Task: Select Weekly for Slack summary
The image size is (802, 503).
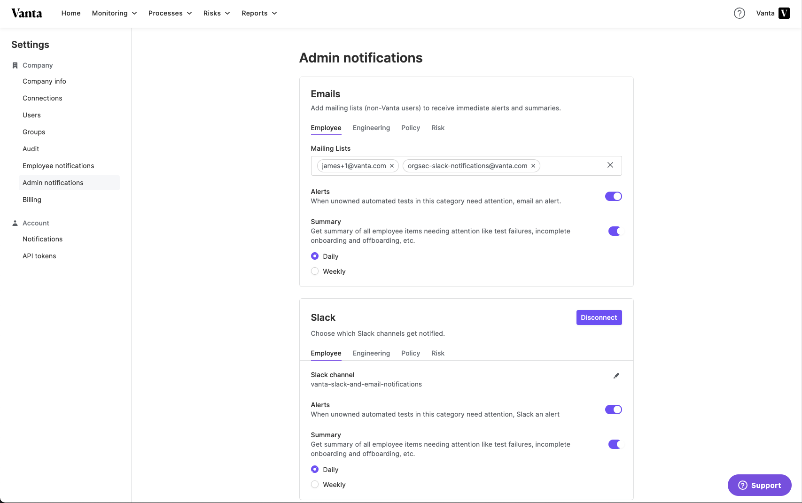Action: click(315, 484)
